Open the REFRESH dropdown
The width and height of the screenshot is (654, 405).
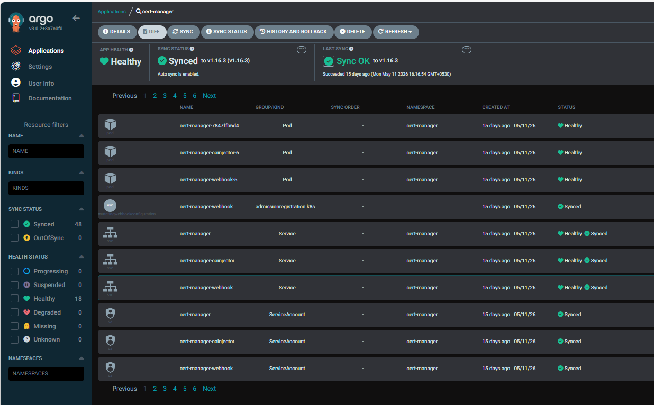[396, 32]
